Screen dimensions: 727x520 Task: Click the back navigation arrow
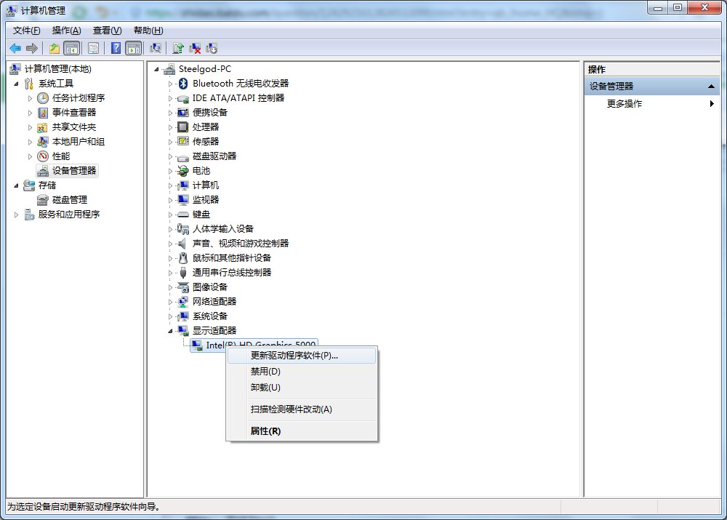point(16,48)
